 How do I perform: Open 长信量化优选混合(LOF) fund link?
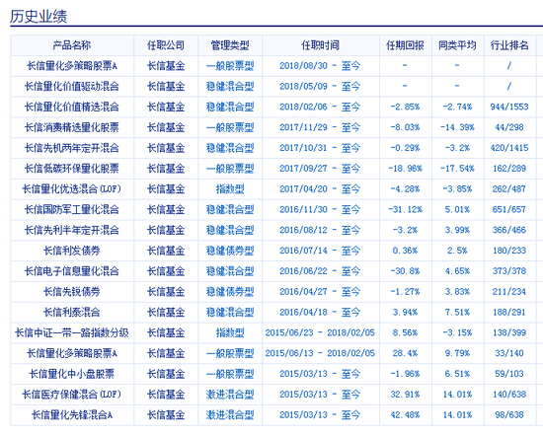pos(72,189)
